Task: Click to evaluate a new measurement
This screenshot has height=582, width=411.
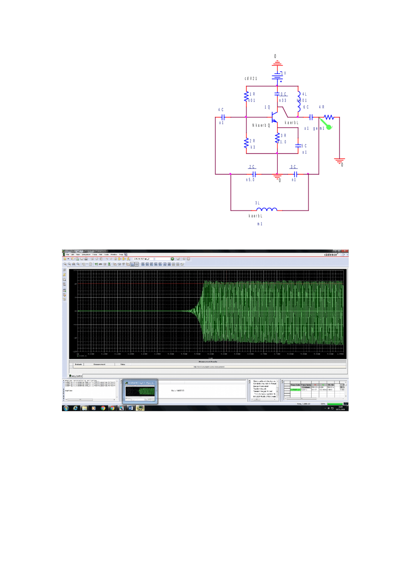Action: 209,367
